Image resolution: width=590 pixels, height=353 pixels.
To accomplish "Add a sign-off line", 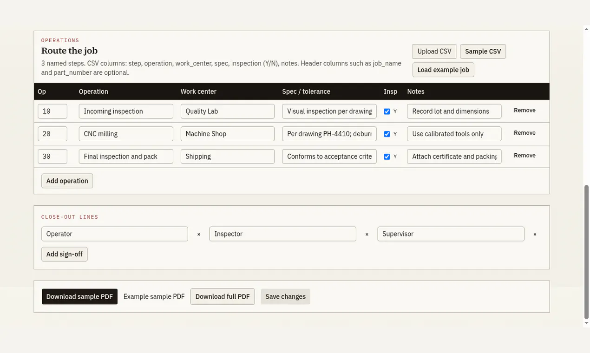I will 65,254.
